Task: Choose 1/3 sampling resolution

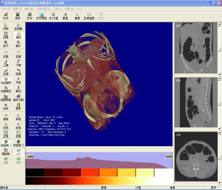Action: (x=18, y=161)
